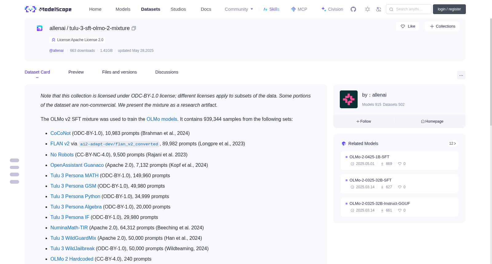Click the dataset avatar icon beside allenai title
The width and height of the screenshot is (492, 264).
point(40,28)
